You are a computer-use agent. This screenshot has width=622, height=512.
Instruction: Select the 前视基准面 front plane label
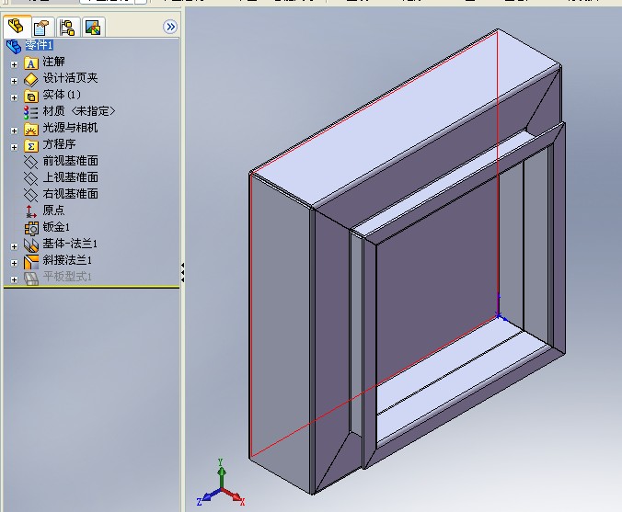coord(70,161)
